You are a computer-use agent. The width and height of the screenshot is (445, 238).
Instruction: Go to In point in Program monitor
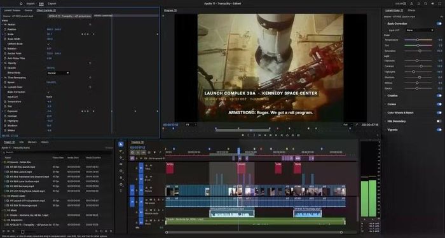tap(259, 135)
